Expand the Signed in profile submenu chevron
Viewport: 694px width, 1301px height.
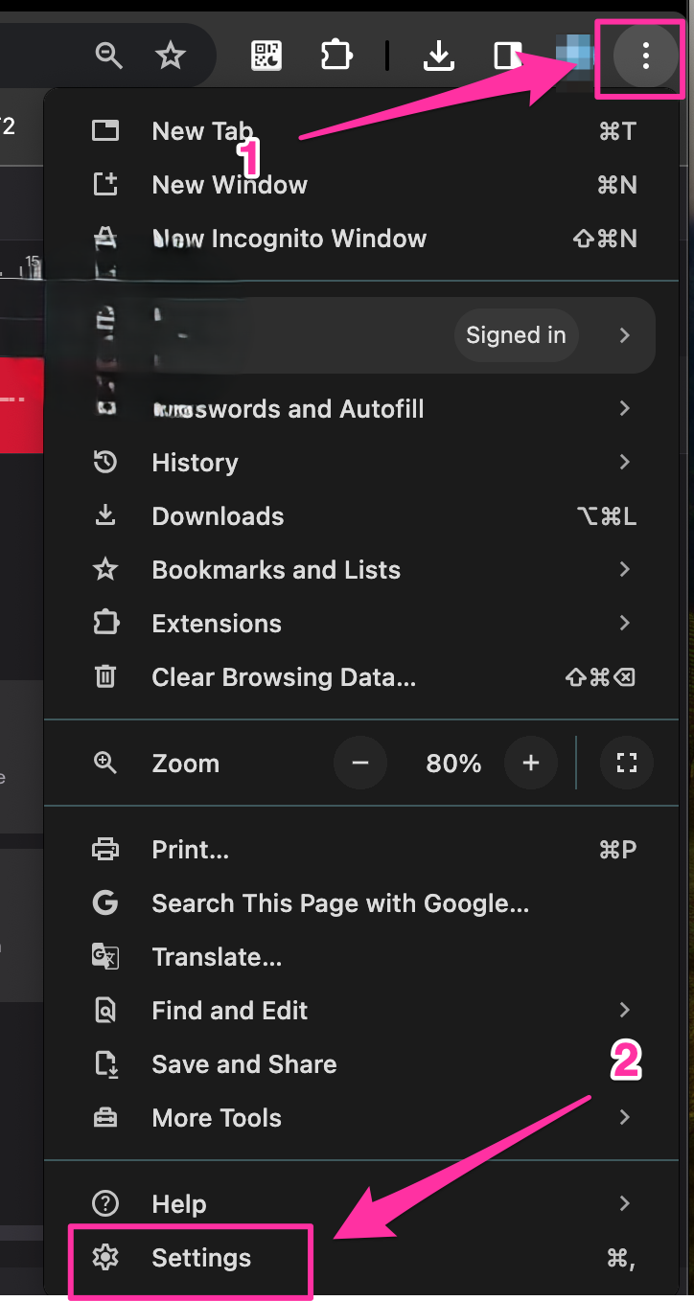[625, 335]
